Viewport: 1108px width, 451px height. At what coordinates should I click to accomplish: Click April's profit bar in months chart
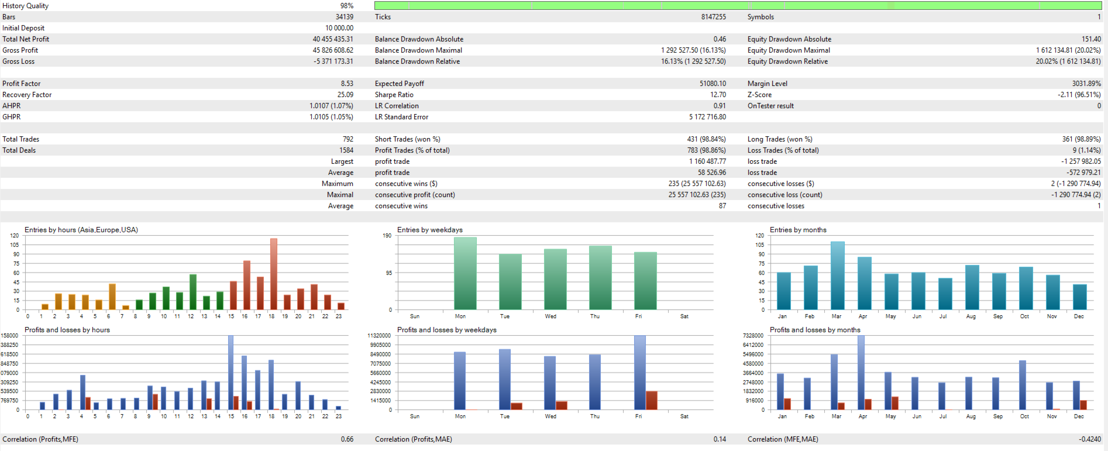861,372
